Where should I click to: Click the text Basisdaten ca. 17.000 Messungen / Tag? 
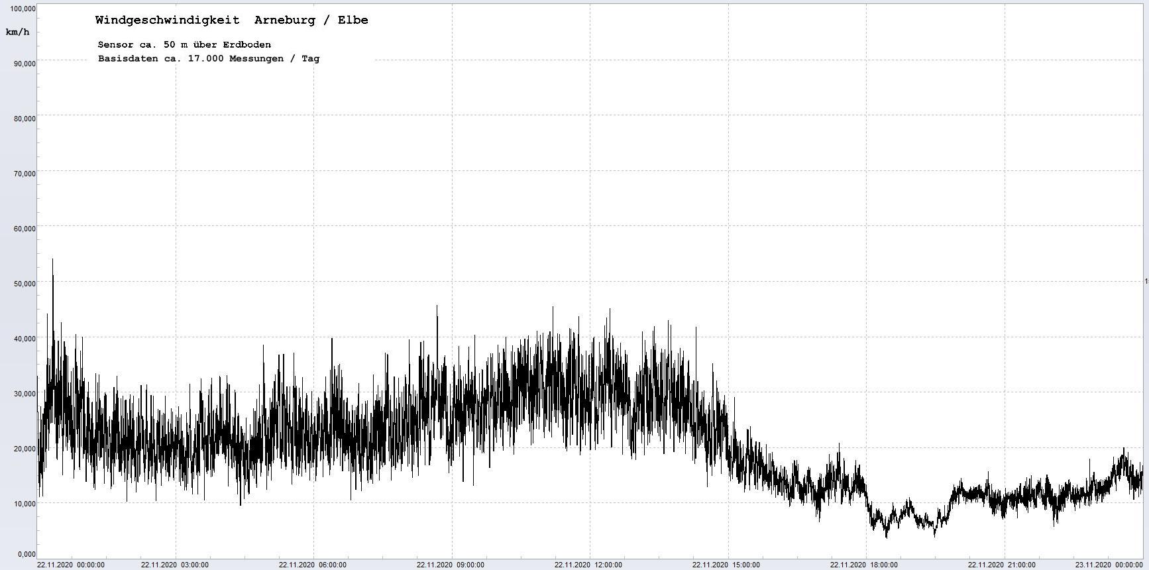pyautogui.click(x=209, y=58)
